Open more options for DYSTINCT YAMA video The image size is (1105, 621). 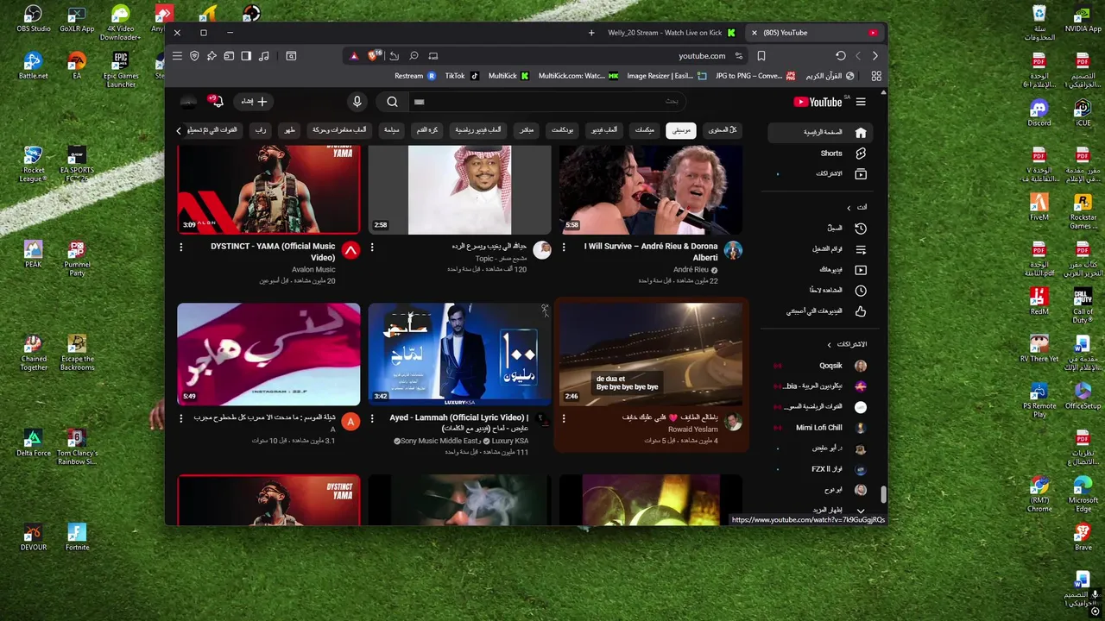click(x=180, y=247)
